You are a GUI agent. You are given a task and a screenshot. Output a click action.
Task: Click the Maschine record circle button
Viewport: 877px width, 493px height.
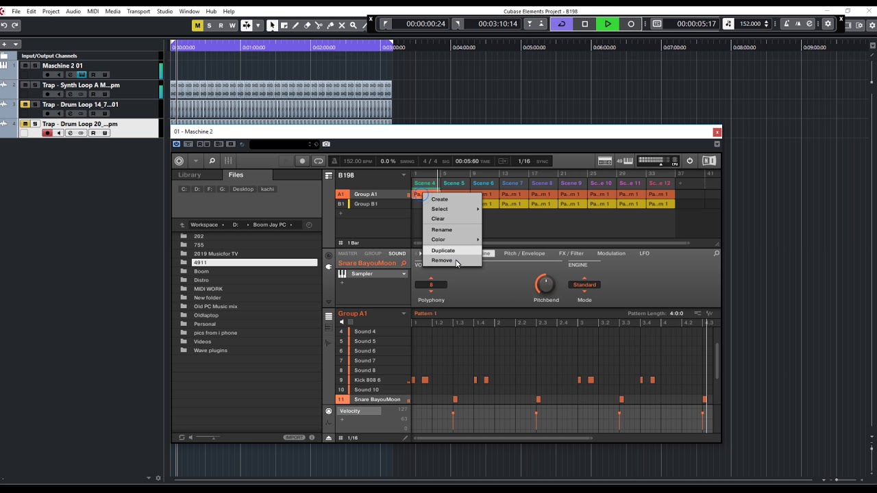(x=302, y=161)
